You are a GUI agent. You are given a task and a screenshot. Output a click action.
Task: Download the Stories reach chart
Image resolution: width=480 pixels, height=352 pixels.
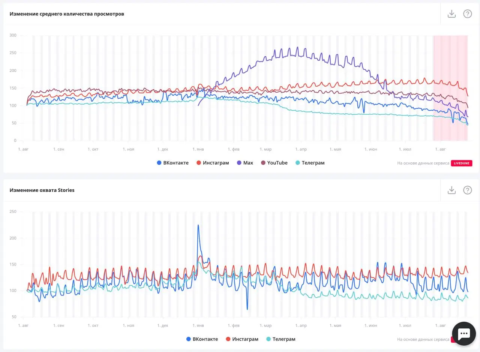(451, 190)
